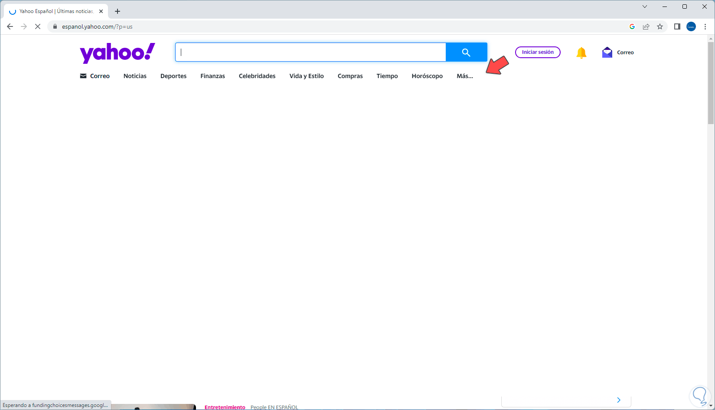Click the scrollbar down arrow
Screen dimensions: 715x410
711,407
